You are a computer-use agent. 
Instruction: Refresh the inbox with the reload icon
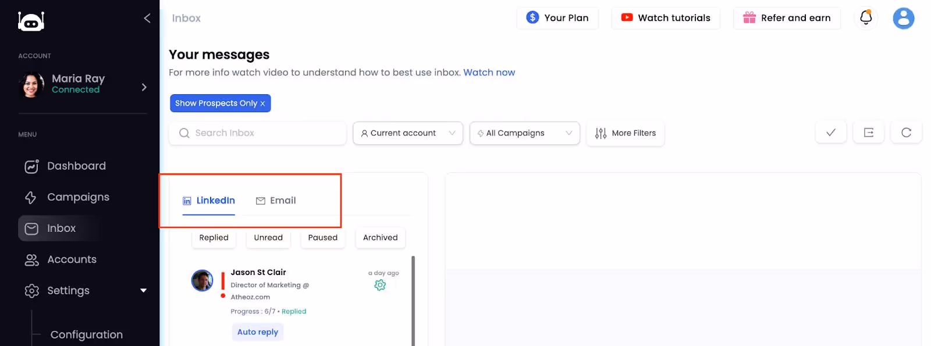(x=906, y=133)
